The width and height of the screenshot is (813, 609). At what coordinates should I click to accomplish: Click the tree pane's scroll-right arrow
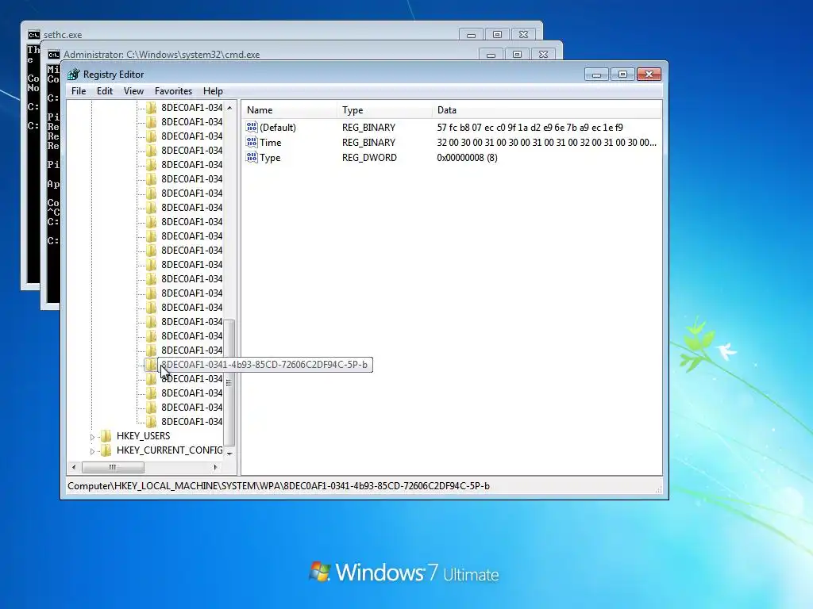[216, 467]
